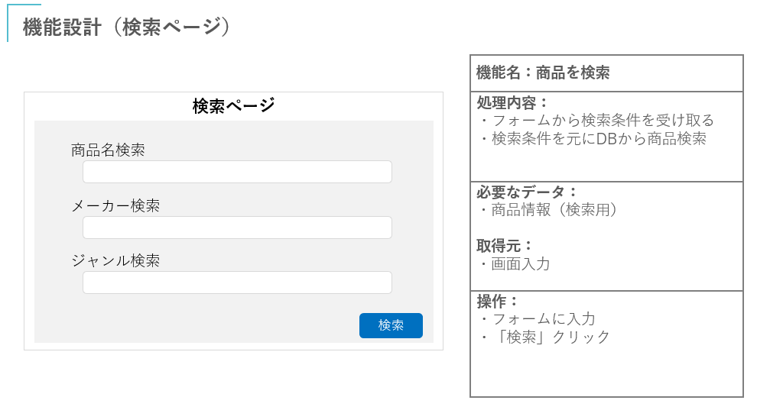Click the メーカー検索 field label

tap(115, 205)
